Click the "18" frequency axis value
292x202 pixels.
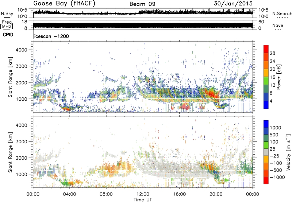(x=24, y=22)
